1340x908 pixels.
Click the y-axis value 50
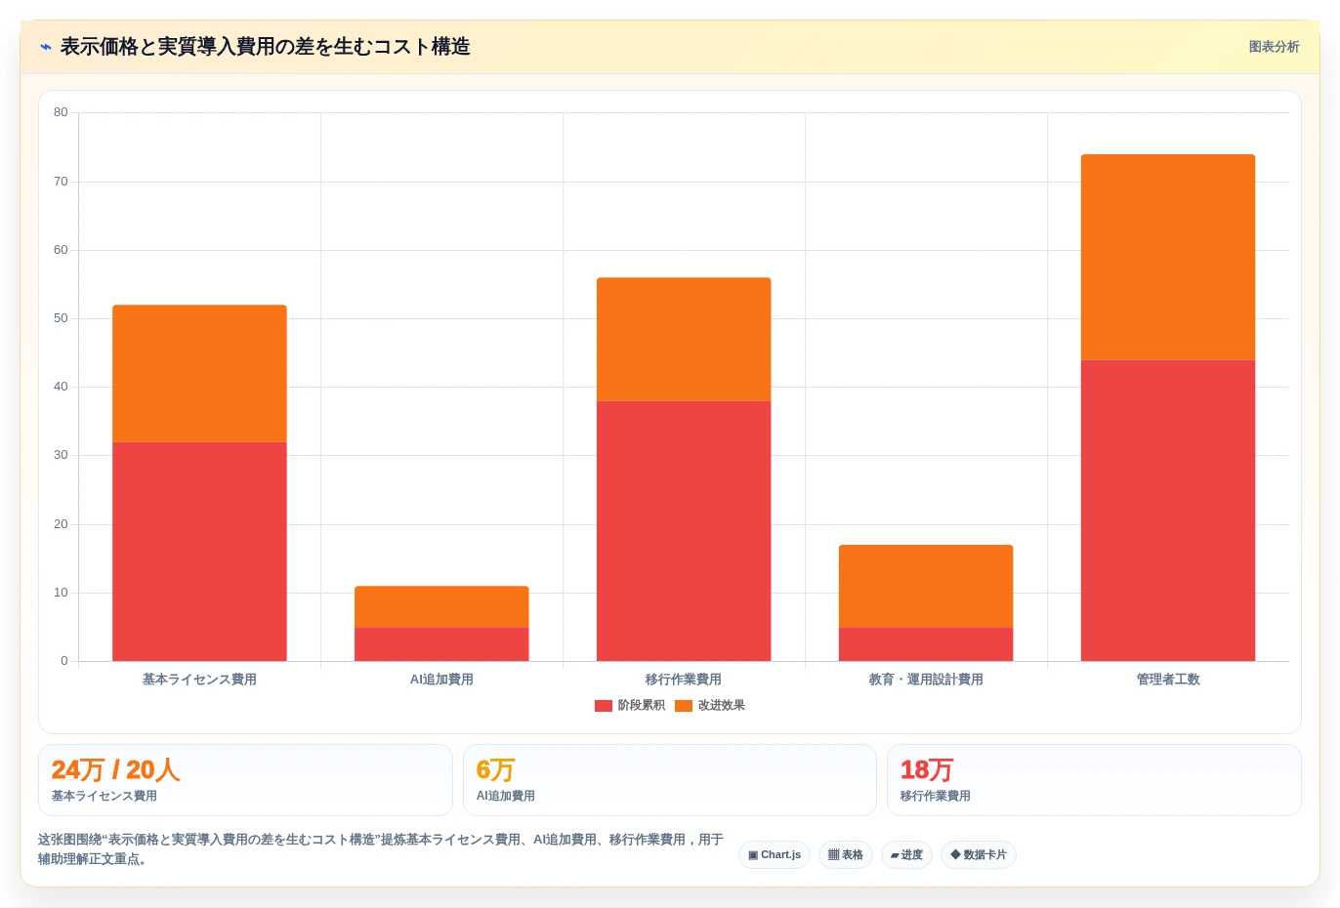61,318
